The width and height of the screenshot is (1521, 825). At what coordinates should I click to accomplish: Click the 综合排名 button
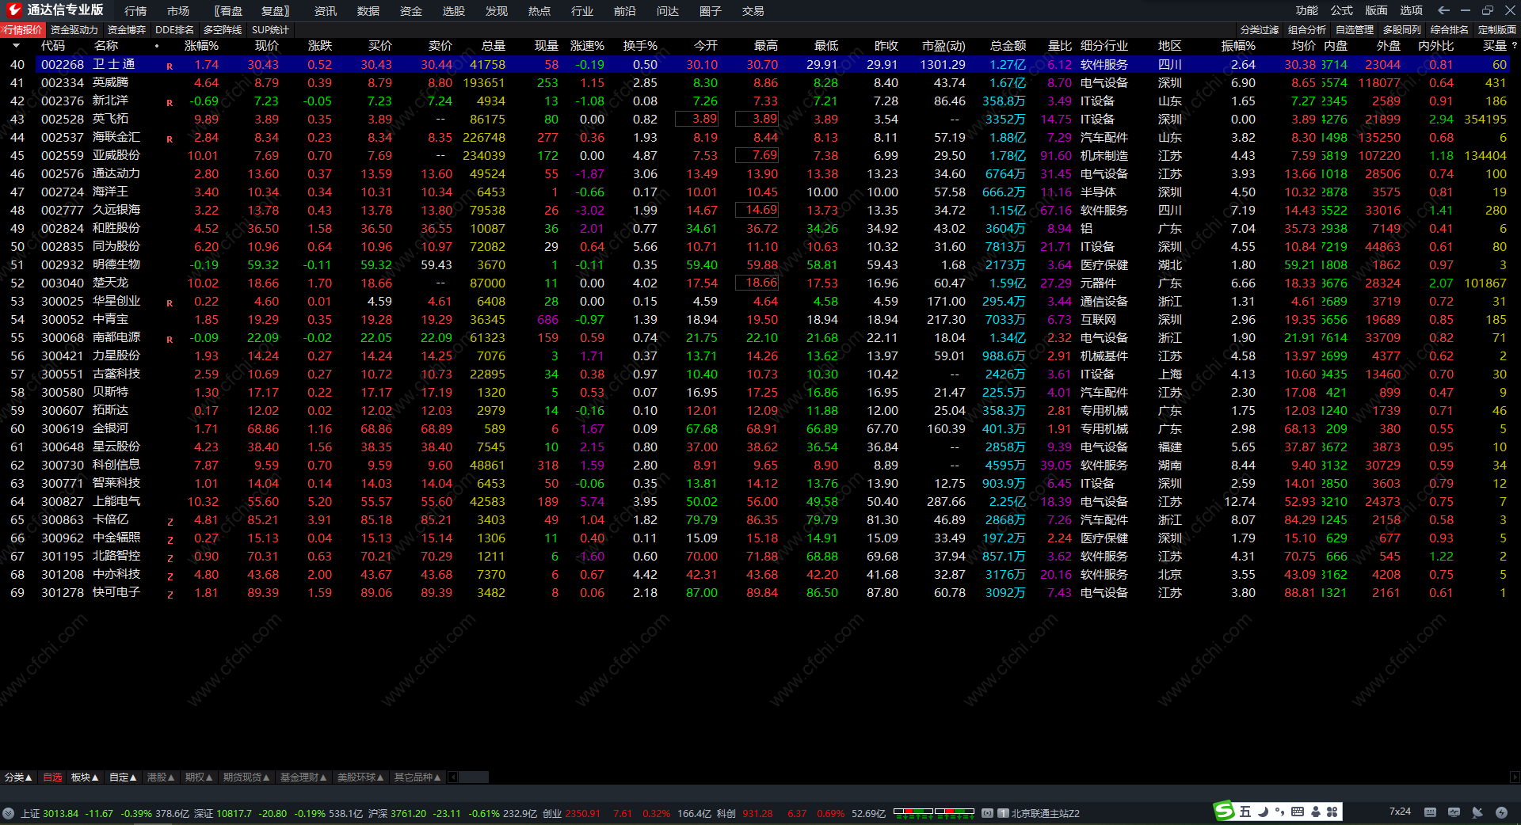(x=1450, y=30)
